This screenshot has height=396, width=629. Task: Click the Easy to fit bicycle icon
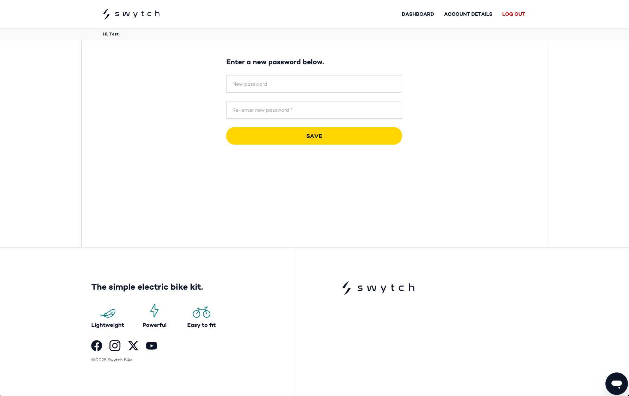[x=202, y=312]
